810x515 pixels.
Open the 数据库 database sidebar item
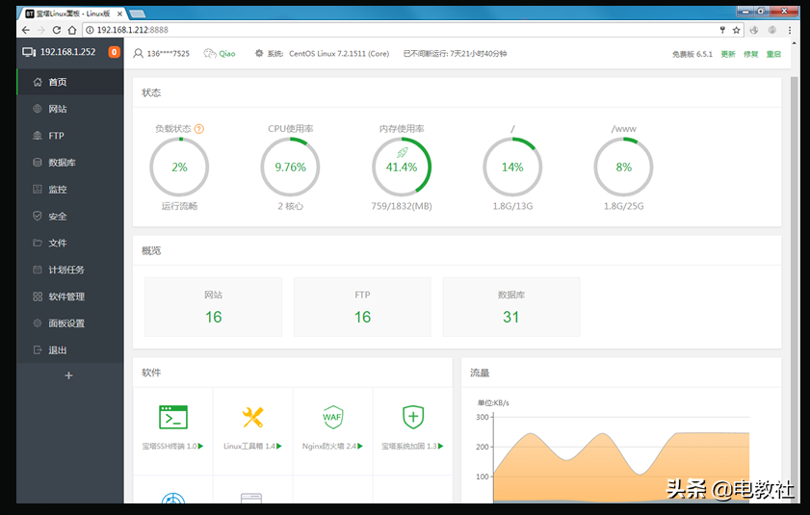tap(70, 163)
